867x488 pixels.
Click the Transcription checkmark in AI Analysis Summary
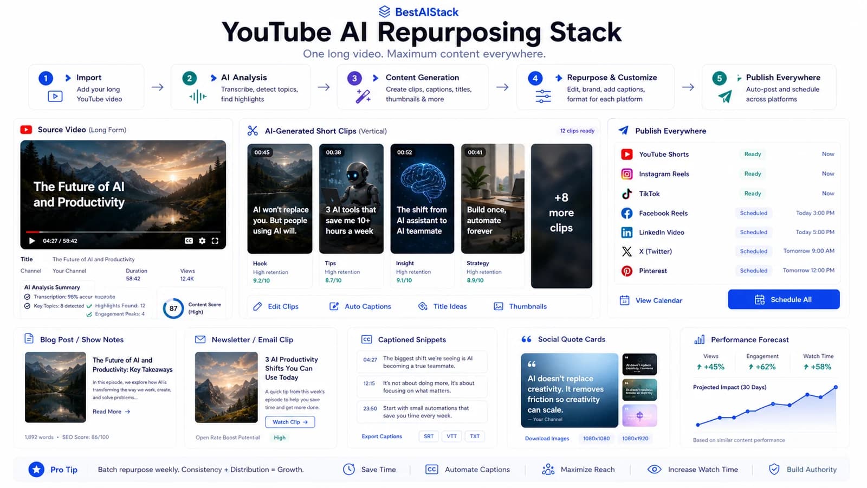pos(27,297)
